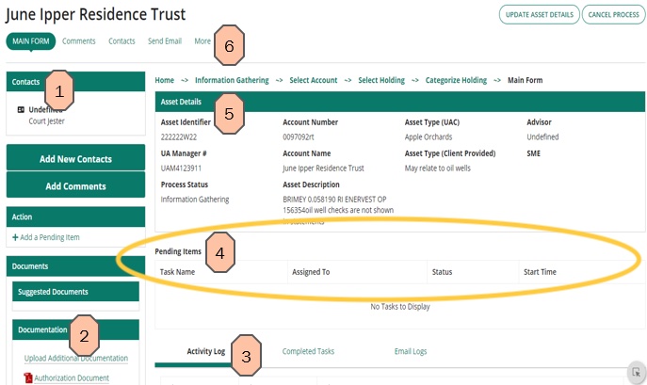Open the Send Email tab
This screenshot has width=647, height=385.
[x=165, y=41]
